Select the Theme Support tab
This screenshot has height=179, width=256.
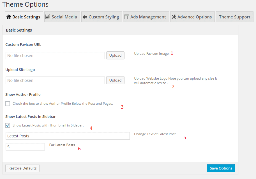click(x=234, y=17)
